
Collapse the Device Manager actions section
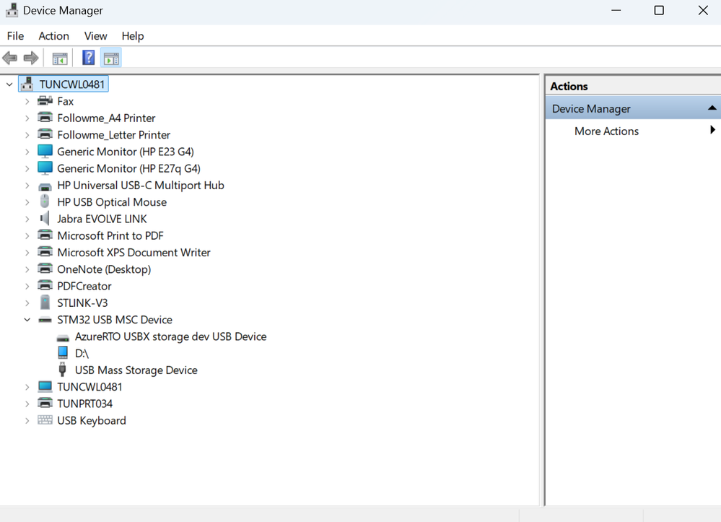[712, 108]
